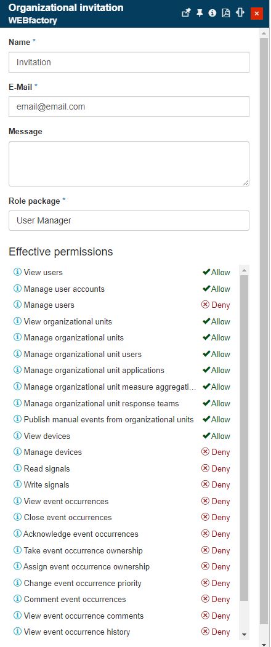Image resolution: width=271 pixels, height=647 pixels.
Task: Click the permissions list scroll up arrow
Action: tap(244, 270)
